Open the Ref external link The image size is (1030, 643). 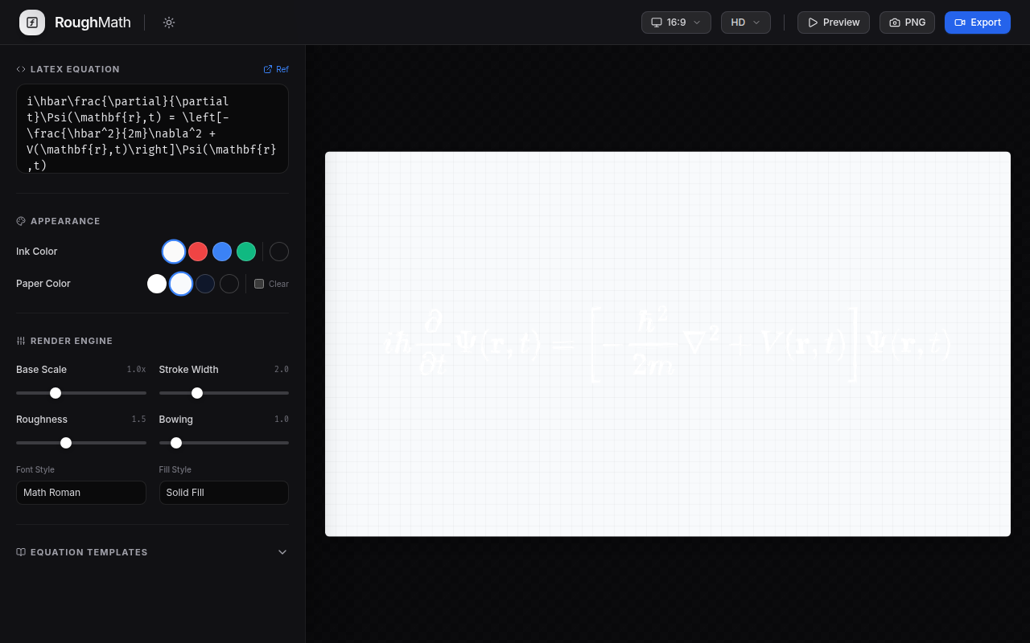click(x=276, y=69)
